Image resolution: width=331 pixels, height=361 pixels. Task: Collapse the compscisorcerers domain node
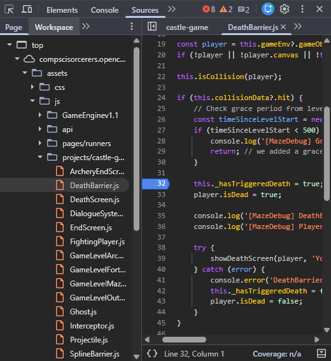pyautogui.click(x=17, y=59)
